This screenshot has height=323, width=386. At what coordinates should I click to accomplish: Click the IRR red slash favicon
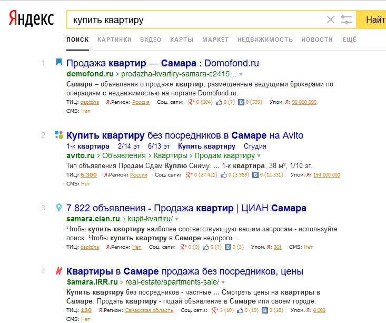(x=59, y=271)
